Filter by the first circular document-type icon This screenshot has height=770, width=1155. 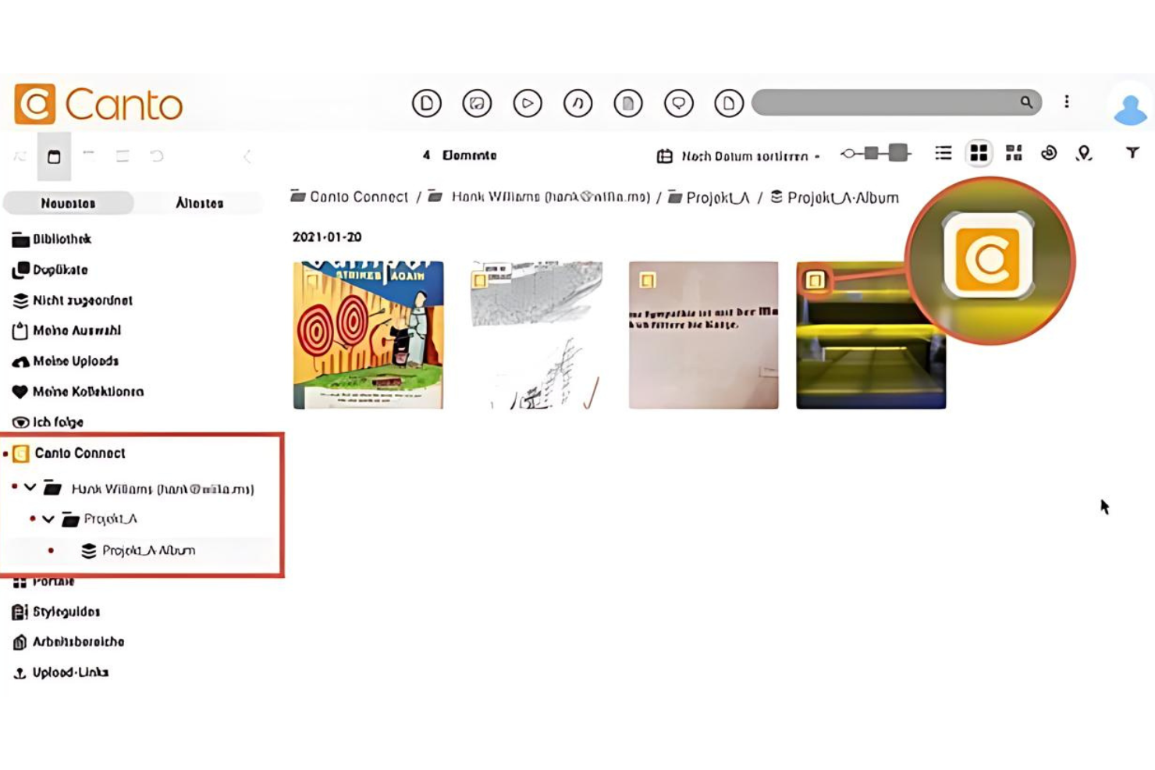pos(426,103)
